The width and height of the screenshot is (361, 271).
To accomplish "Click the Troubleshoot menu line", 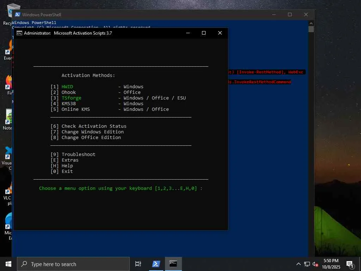I will pyautogui.click(x=73, y=155).
